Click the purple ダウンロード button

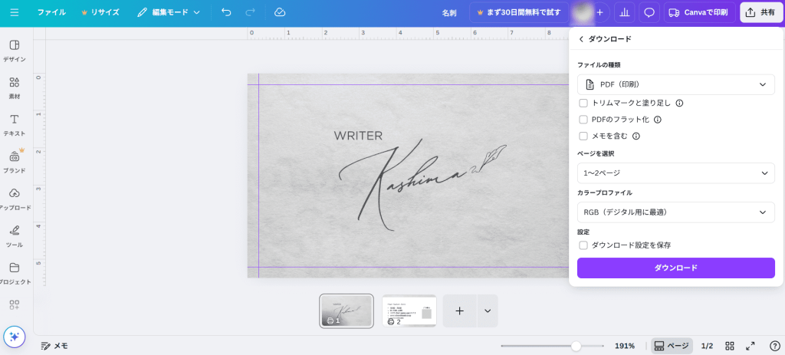pos(676,268)
